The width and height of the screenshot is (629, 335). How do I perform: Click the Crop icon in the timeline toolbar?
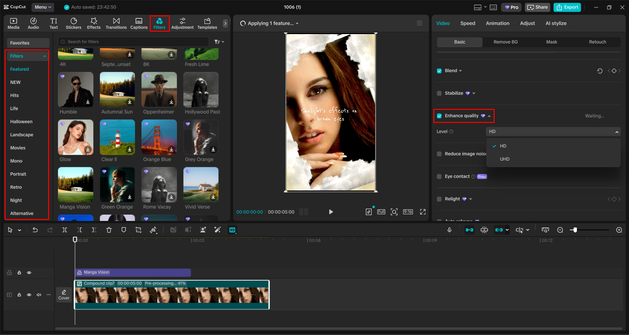(x=138, y=230)
